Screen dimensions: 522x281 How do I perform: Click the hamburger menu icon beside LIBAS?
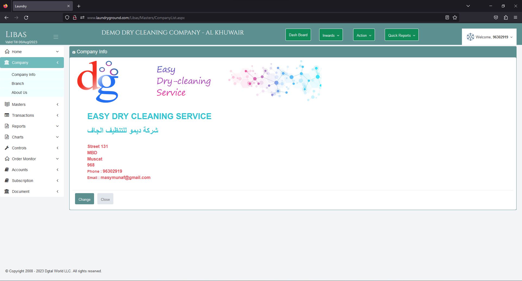[x=56, y=37]
